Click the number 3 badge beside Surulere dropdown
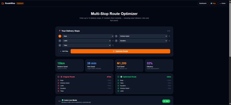The width and height of the screenshot is (231, 105). [116, 41]
